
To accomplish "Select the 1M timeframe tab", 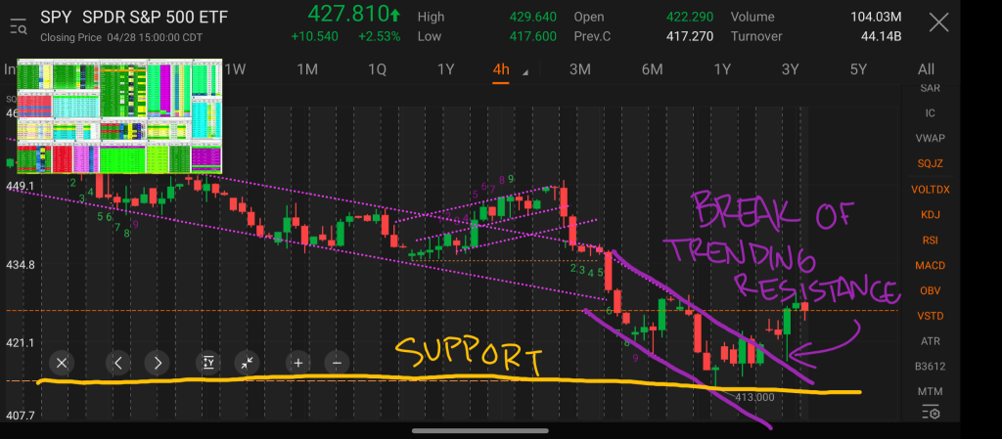I will click(x=307, y=69).
